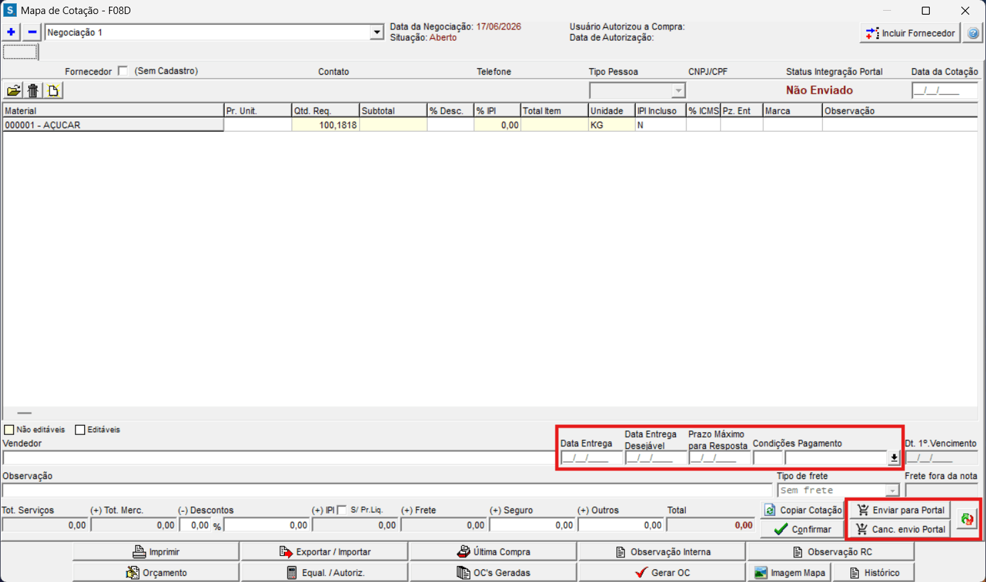Click the Material column header
Viewport: 986px width, 582px height.
(x=113, y=111)
